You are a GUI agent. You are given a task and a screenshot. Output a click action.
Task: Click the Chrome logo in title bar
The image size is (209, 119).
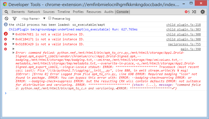pos(5,4)
